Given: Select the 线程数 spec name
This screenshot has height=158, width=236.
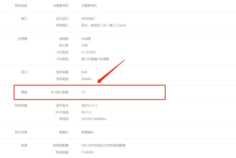Looking at the screenshot, I should coord(64,39).
